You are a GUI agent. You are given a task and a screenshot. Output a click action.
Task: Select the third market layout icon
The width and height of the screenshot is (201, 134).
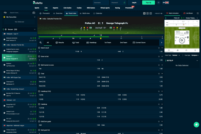[151, 13]
